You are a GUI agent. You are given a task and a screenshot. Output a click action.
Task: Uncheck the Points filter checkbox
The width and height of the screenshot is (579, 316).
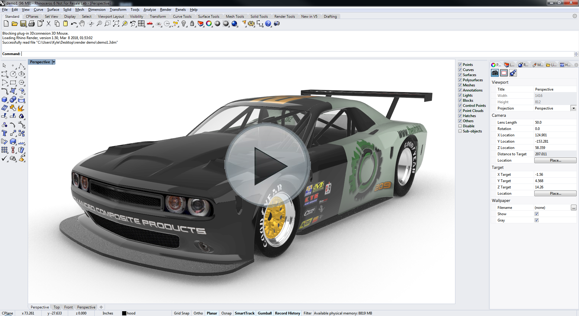point(460,65)
